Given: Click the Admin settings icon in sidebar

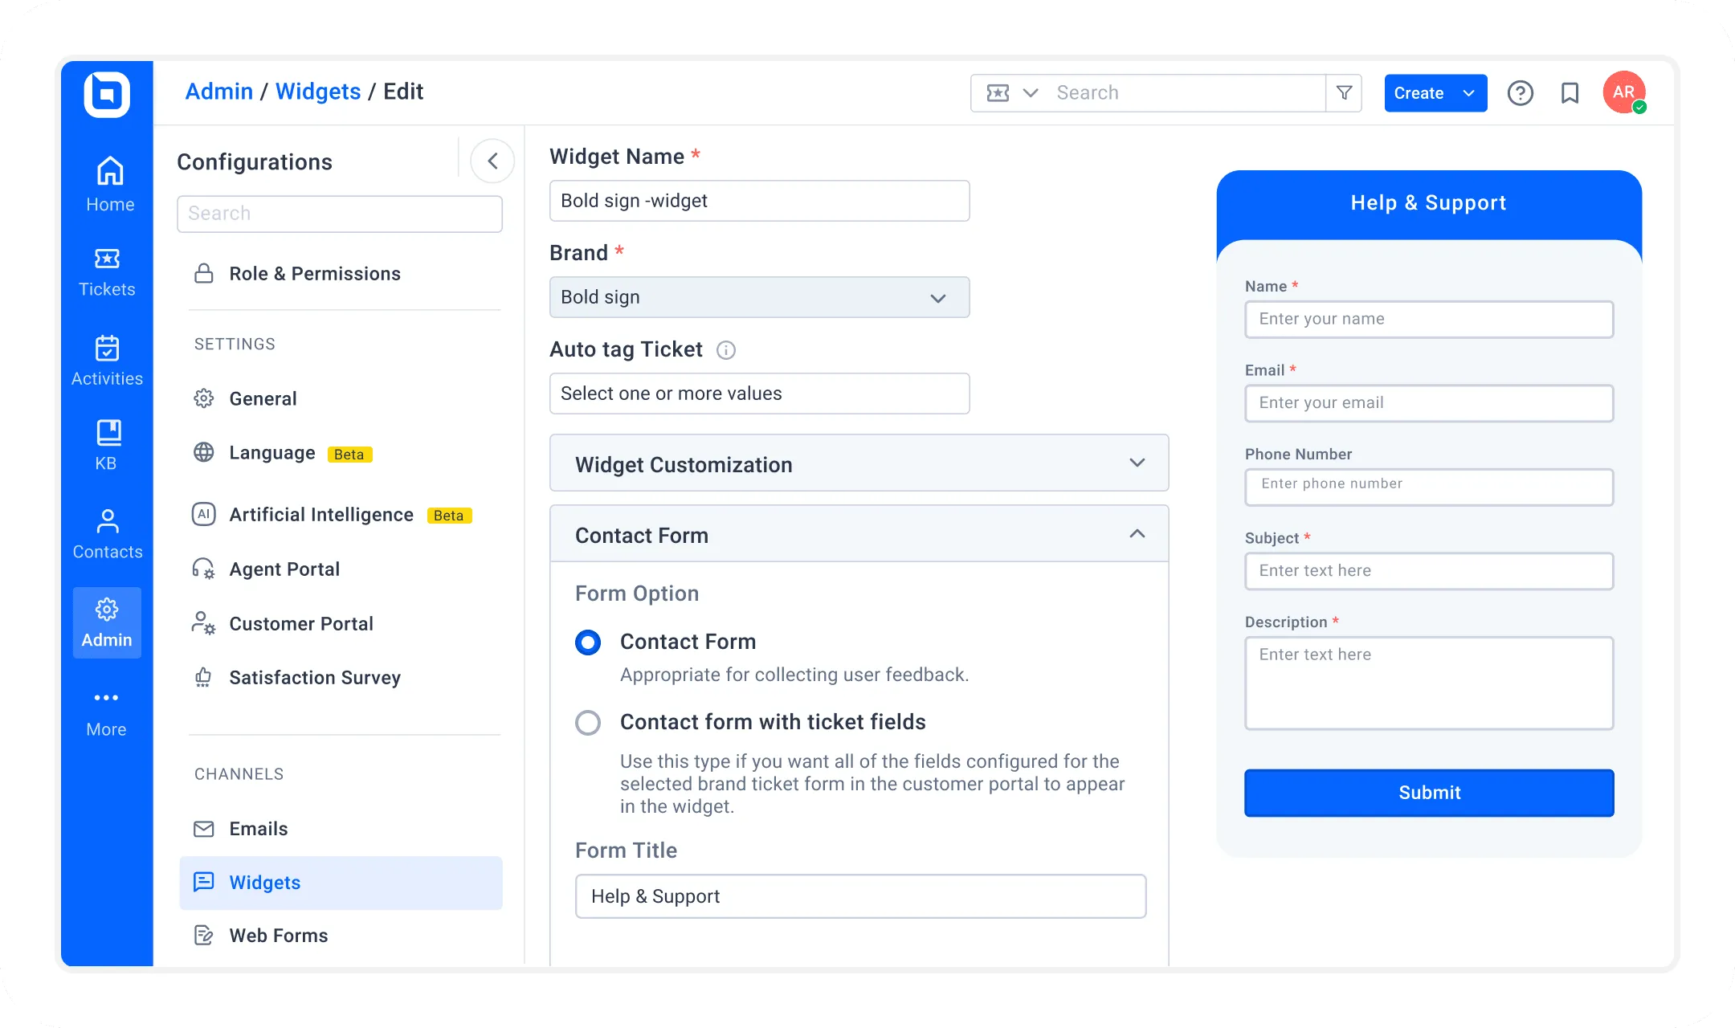Looking at the screenshot, I should click(107, 610).
